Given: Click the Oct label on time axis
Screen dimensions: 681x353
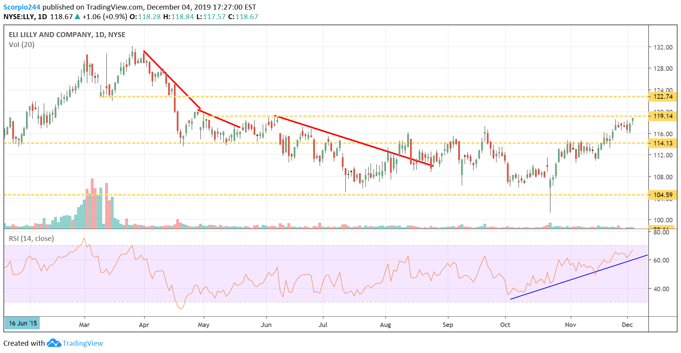Looking at the screenshot, I should coord(505,325).
